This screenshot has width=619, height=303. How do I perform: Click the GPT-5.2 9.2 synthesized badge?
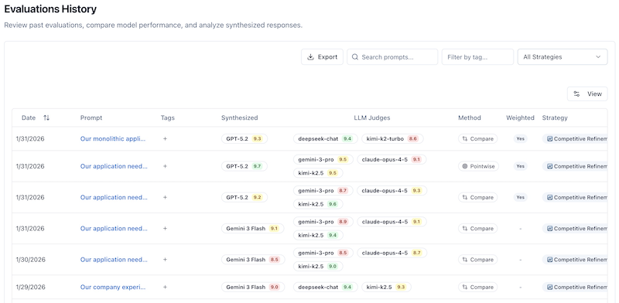245,197
